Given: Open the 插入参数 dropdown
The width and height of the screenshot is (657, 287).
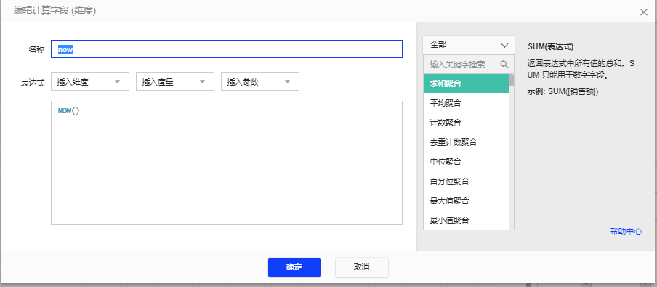Looking at the screenshot, I should coord(260,82).
